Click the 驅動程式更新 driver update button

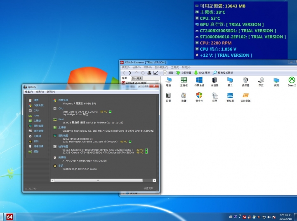coord(223,72)
